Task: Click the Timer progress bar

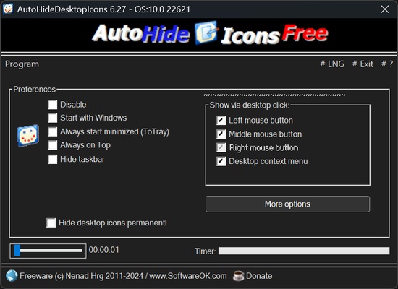Action: tap(304, 251)
